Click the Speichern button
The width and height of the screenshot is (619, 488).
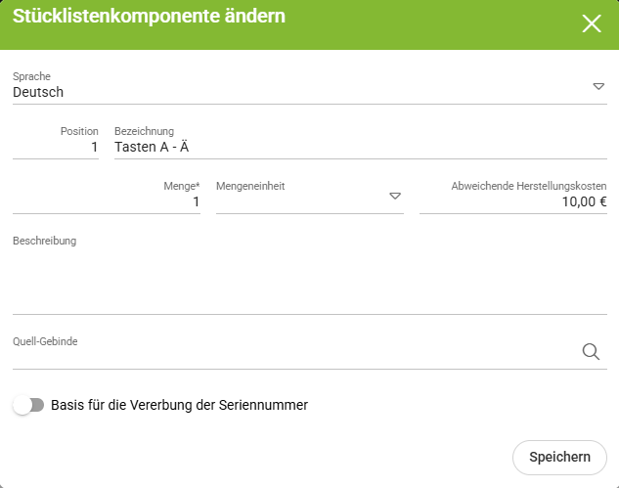(559, 458)
